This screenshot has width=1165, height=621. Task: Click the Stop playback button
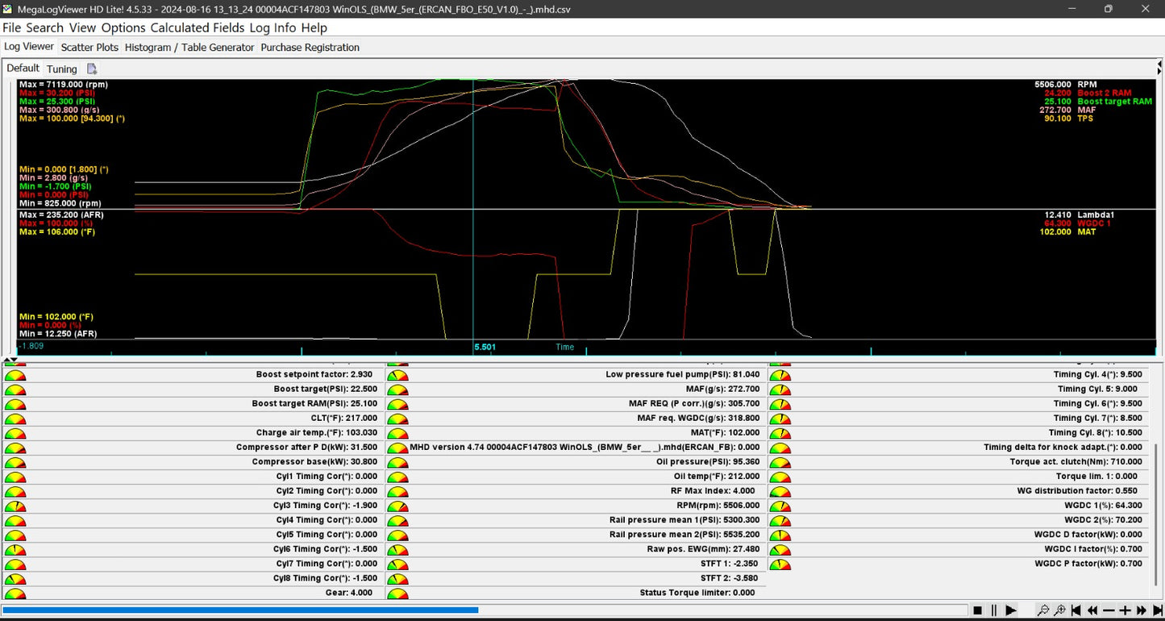tap(977, 611)
